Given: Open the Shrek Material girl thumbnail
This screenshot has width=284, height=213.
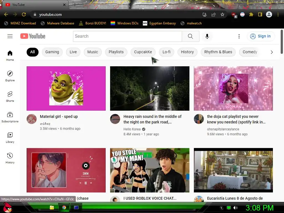Looking at the screenshot, I should (66, 88).
